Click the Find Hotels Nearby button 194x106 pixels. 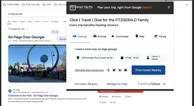point(148,70)
